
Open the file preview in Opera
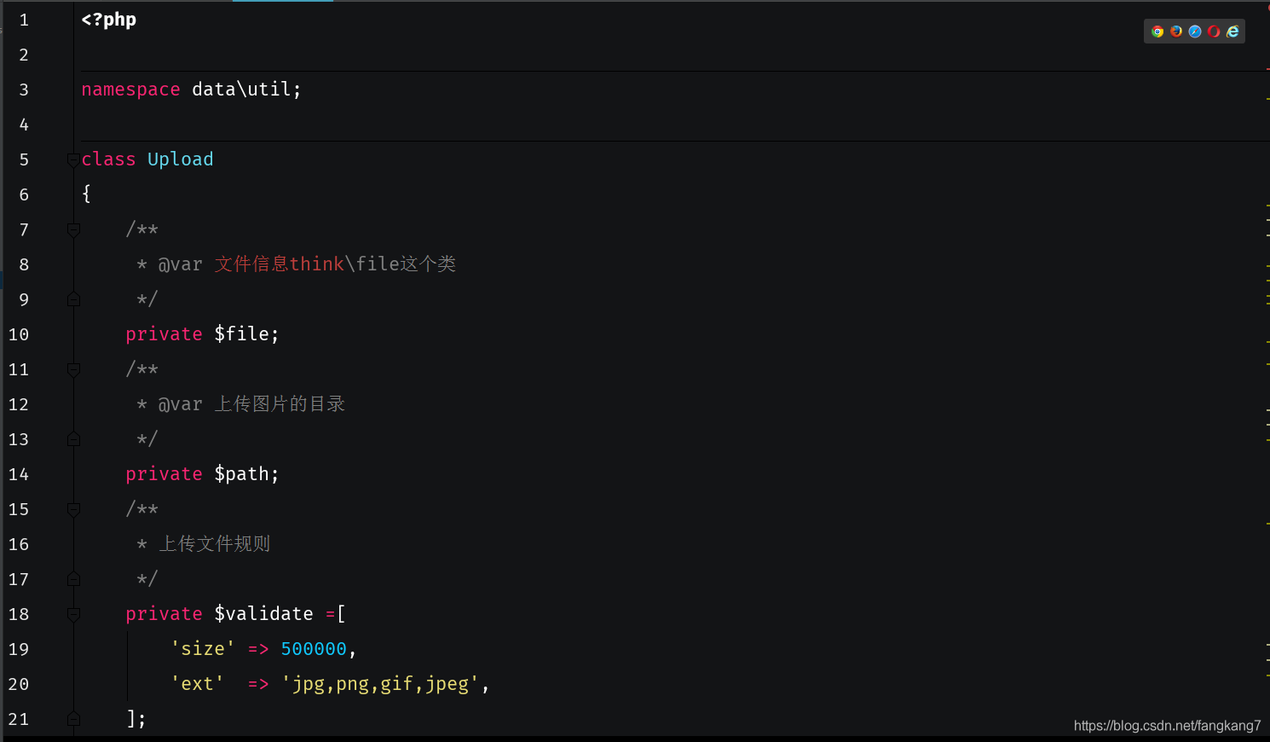coord(1214,32)
